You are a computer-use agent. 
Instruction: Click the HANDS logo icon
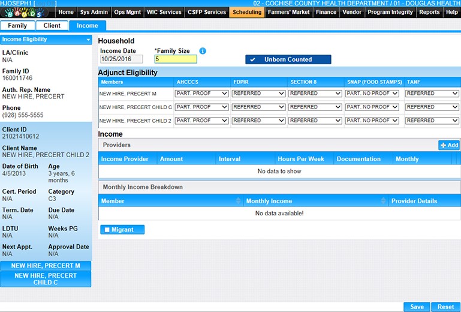(28, 13)
